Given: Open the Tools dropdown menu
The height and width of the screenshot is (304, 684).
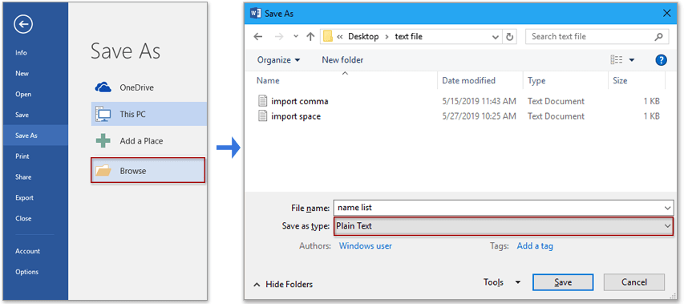Looking at the screenshot, I should [502, 282].
